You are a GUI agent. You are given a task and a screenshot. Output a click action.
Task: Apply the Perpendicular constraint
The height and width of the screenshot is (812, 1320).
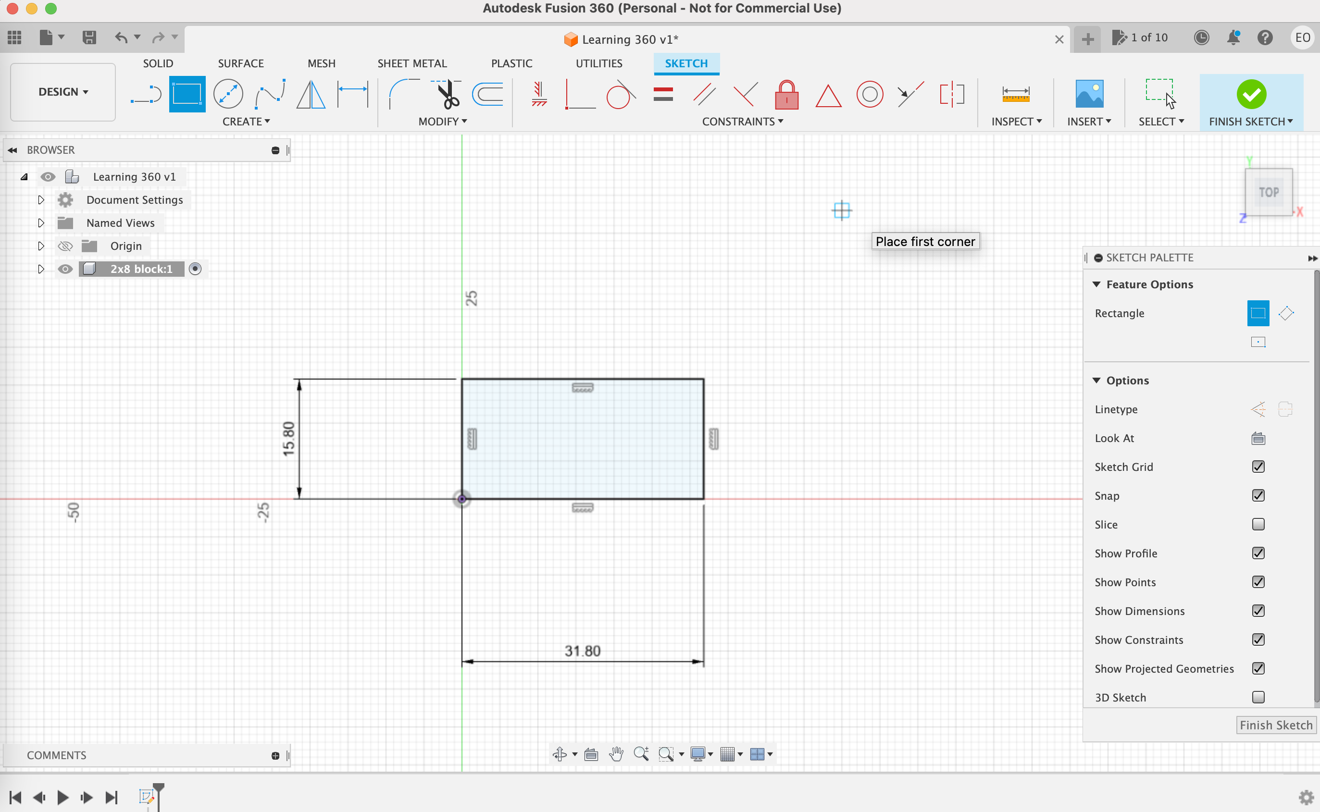click(746, 94)
